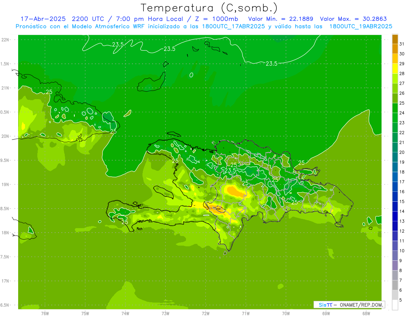The image size is (411, 318).
Task: Click the '70W' longitude label
Action: click(286, 314)
